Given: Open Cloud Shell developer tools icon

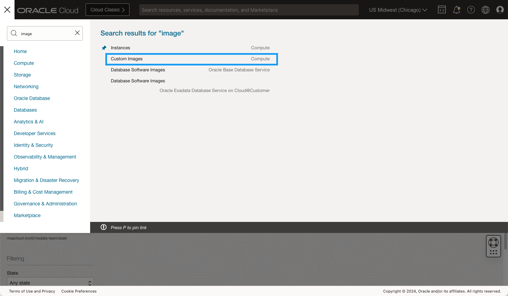Looking at the screenshot, I should click(x=442, y=10).
